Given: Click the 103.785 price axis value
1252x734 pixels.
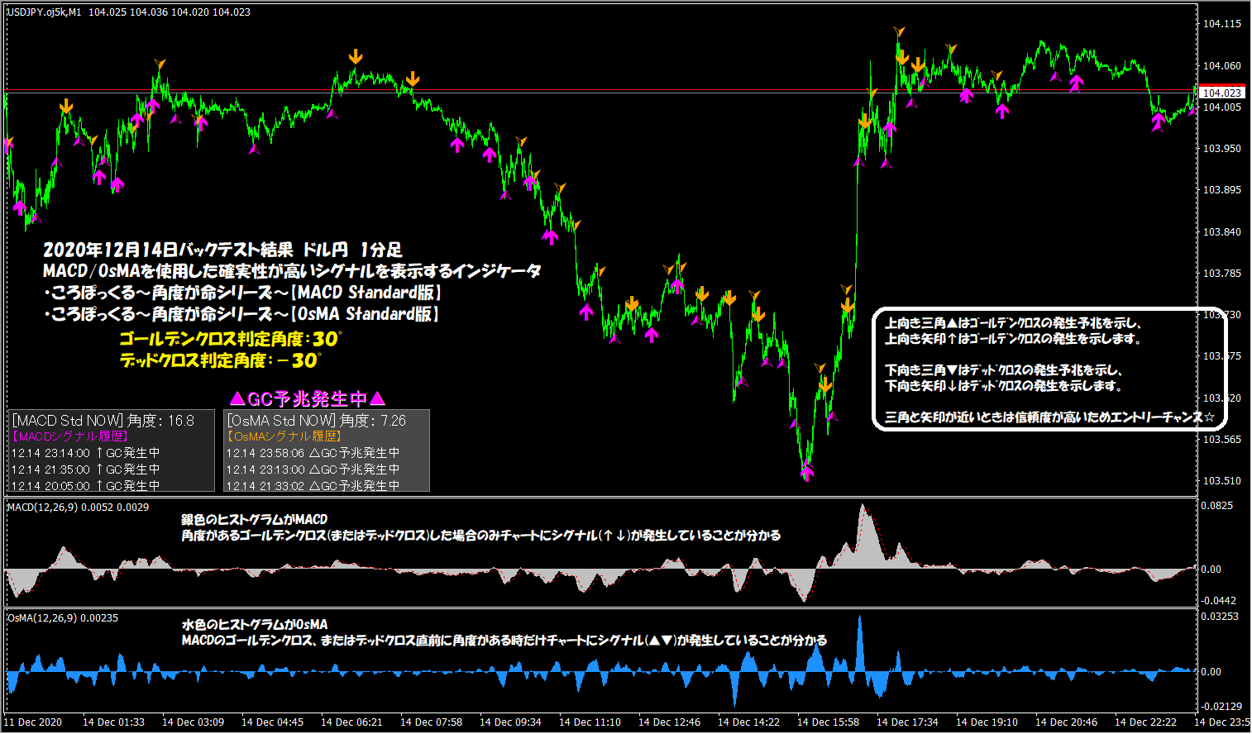Looking at the screenshot, I should point(1221,274).
